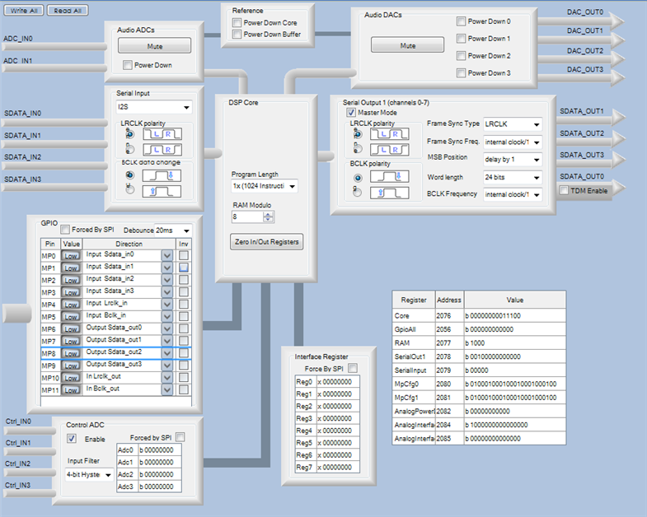Pick the rising-edge BCLK data change waveform icon

pyautogui.click(x=162, y=191)
